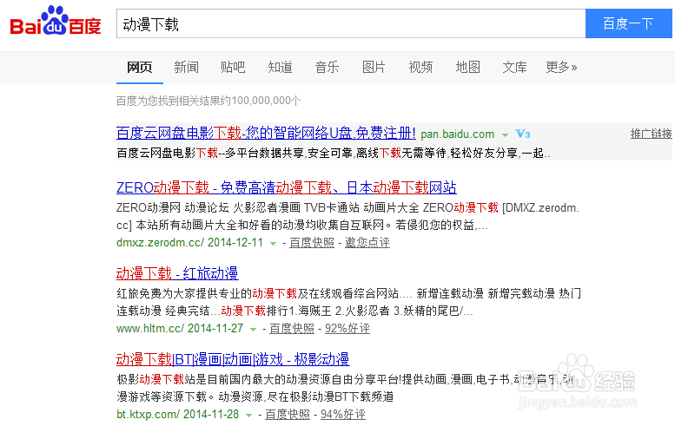Screen dimensions: 675x426
Task: Click the 推广链接 label
Action: pos(651,134)
